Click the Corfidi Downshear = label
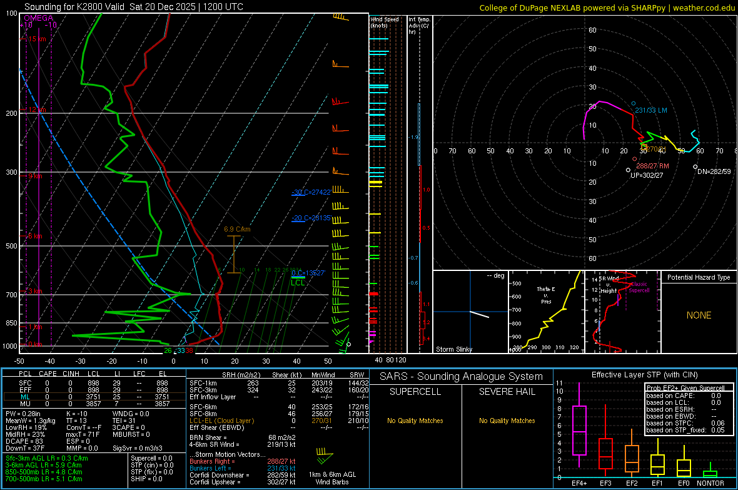Image resolution: width=738 pixels, height=490 pixels. point(220,475)
